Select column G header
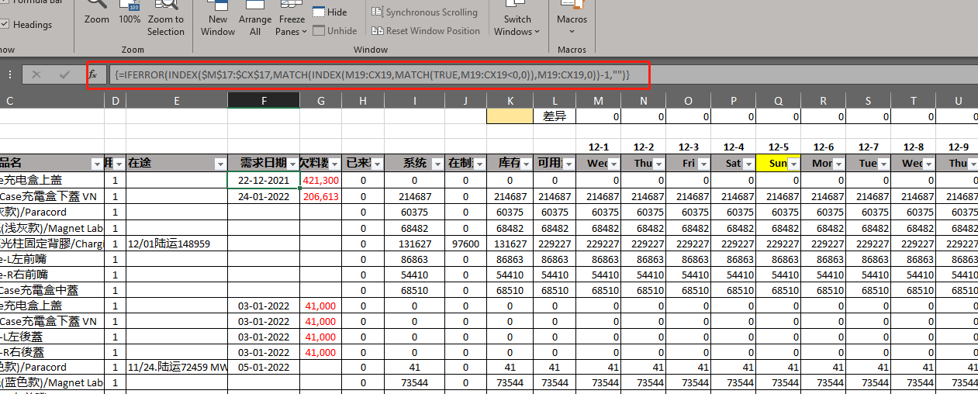This screenshot has width=978, height=394. tap(323, 101)
